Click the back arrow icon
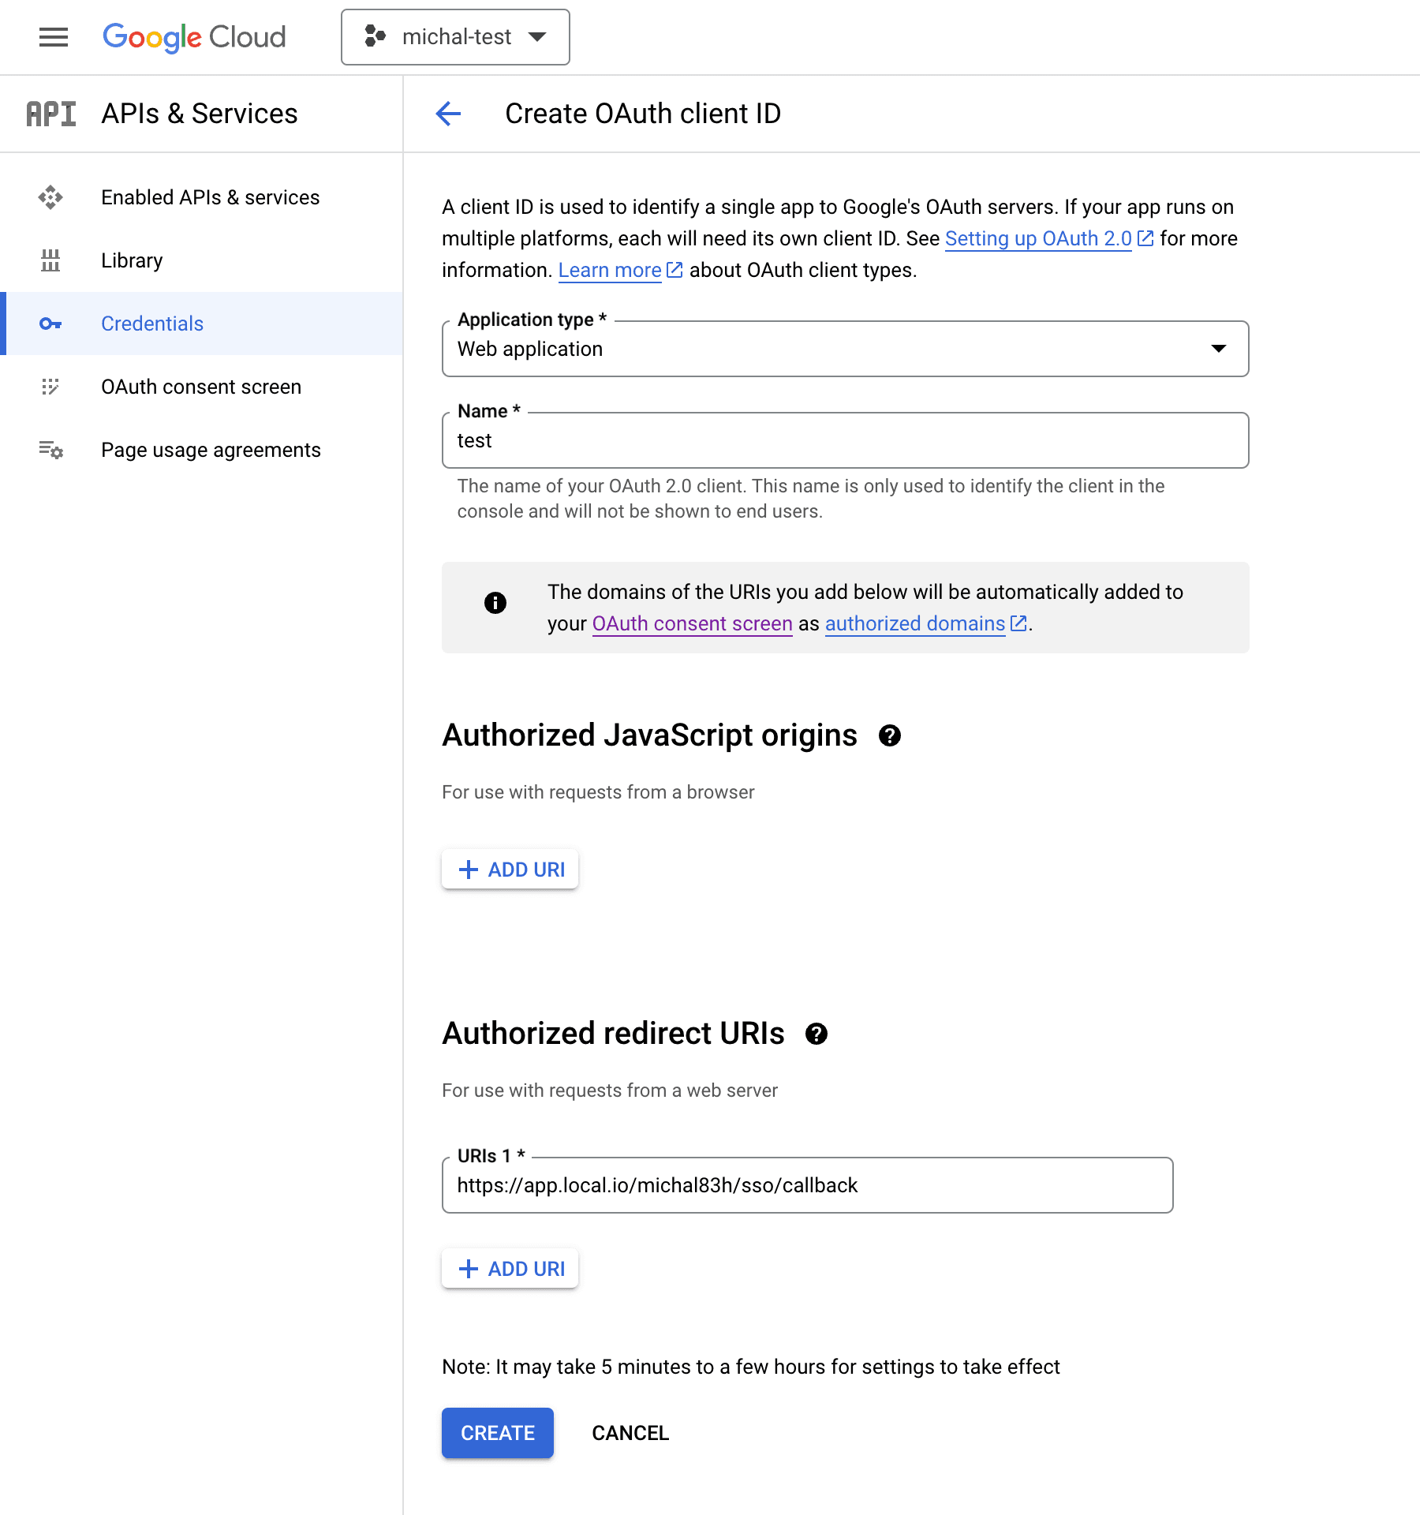The height and width of the screenshot is (1515, 1420). point(448,114)
